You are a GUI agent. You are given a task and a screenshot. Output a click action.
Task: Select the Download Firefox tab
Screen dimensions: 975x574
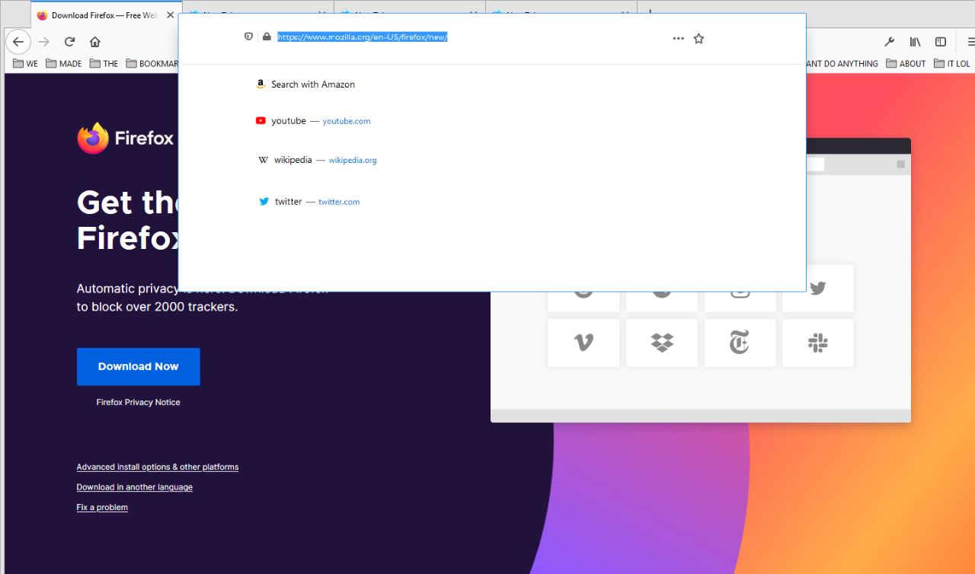(x=105, y=15)
